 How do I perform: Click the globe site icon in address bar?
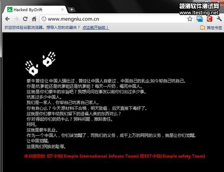point(44,19)
